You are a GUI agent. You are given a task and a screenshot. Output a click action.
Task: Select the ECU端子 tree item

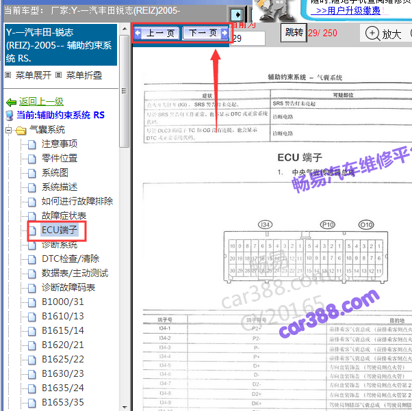point(60,230)
